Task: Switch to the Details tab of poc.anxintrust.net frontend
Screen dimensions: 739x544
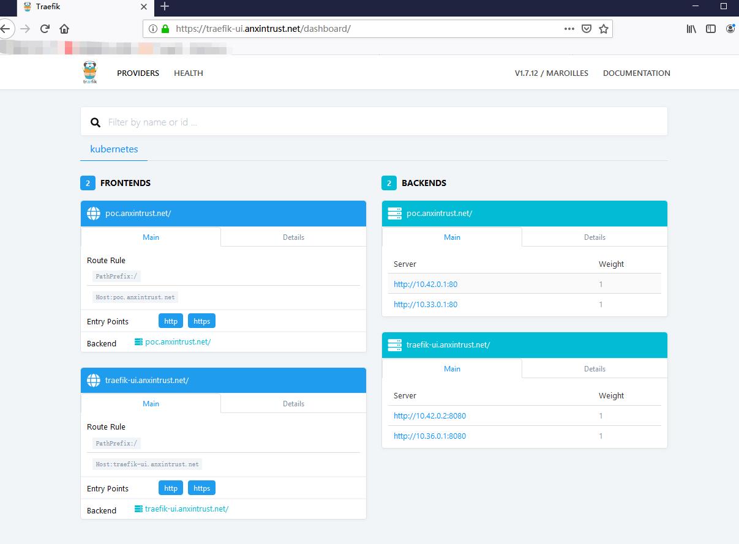Action: pyautogui.click(x=293, y=237)
